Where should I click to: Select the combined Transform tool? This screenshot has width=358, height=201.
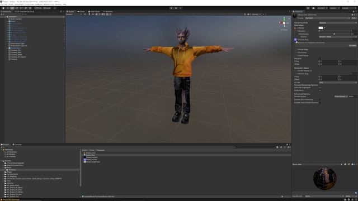coord(26,8)
